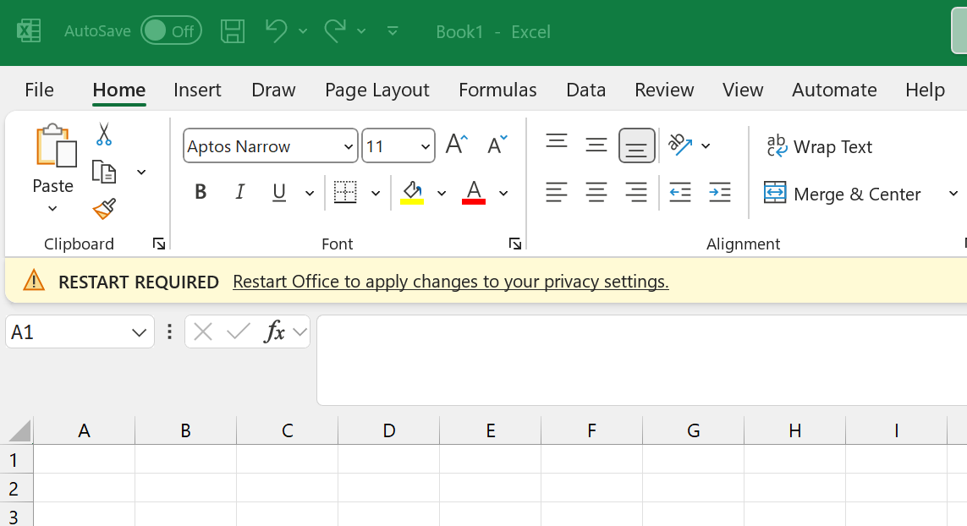
Task: Click the Excel logo icon
Action: [x=29, y=30]
